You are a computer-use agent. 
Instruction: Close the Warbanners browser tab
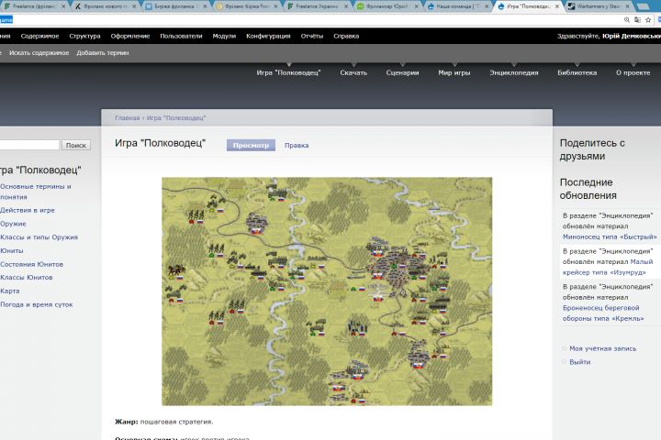627,6
